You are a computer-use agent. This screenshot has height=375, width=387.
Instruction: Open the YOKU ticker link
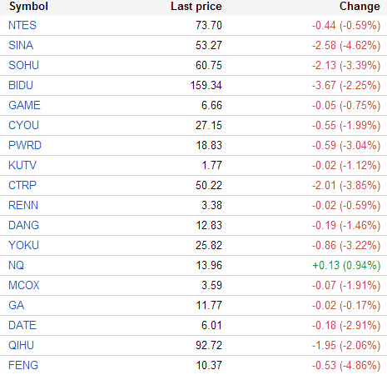pyautogui.click(x=23, y=245)
